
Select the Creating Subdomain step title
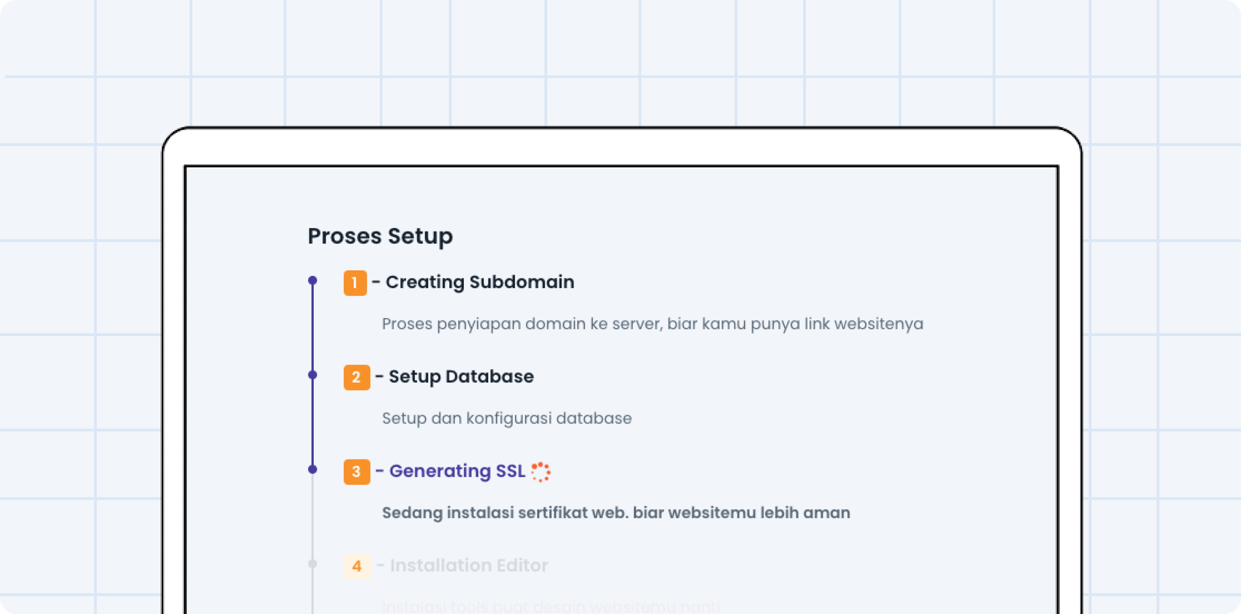click(x=479, y=282)
